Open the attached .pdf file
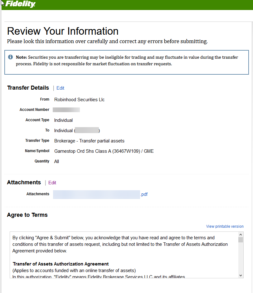This screenshot has height=293, width=253. (100, 194)
